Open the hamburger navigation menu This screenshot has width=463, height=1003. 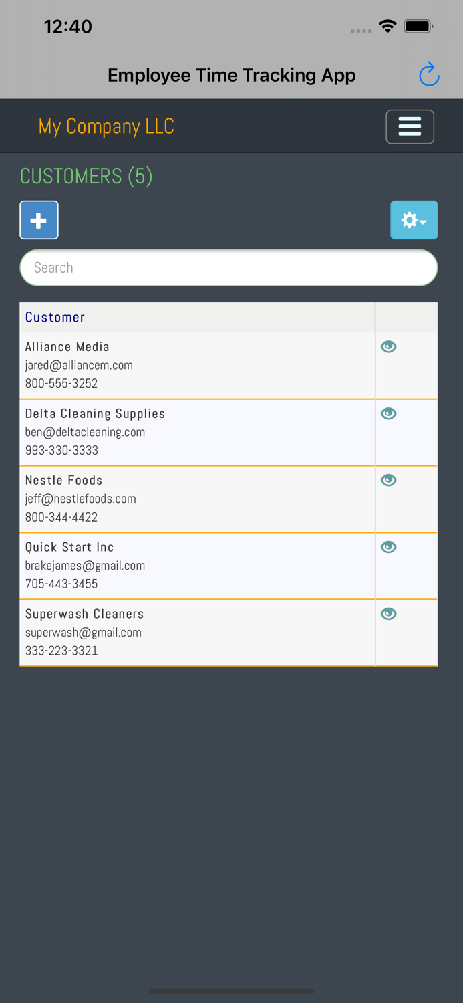pos(410,126)
